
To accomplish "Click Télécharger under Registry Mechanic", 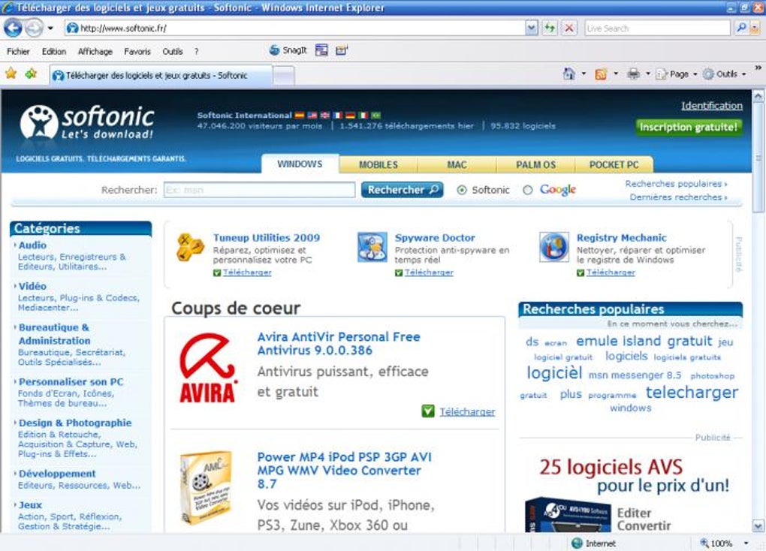I will point(611,272).
